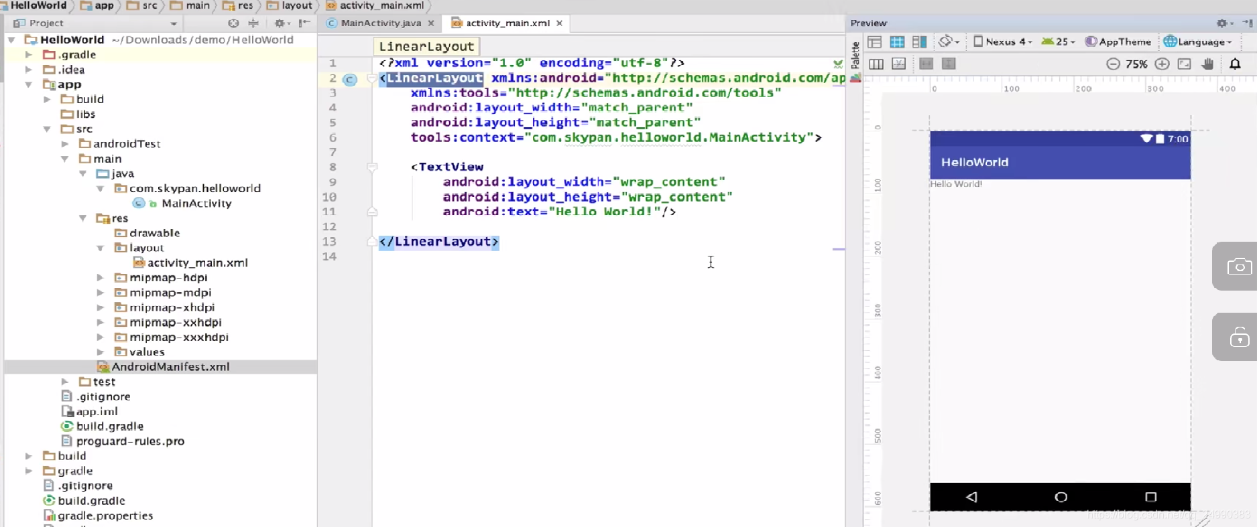Select the blueprint view icon
The width and height of the screenshot is (1257, 527).
[x=897, y=42]
